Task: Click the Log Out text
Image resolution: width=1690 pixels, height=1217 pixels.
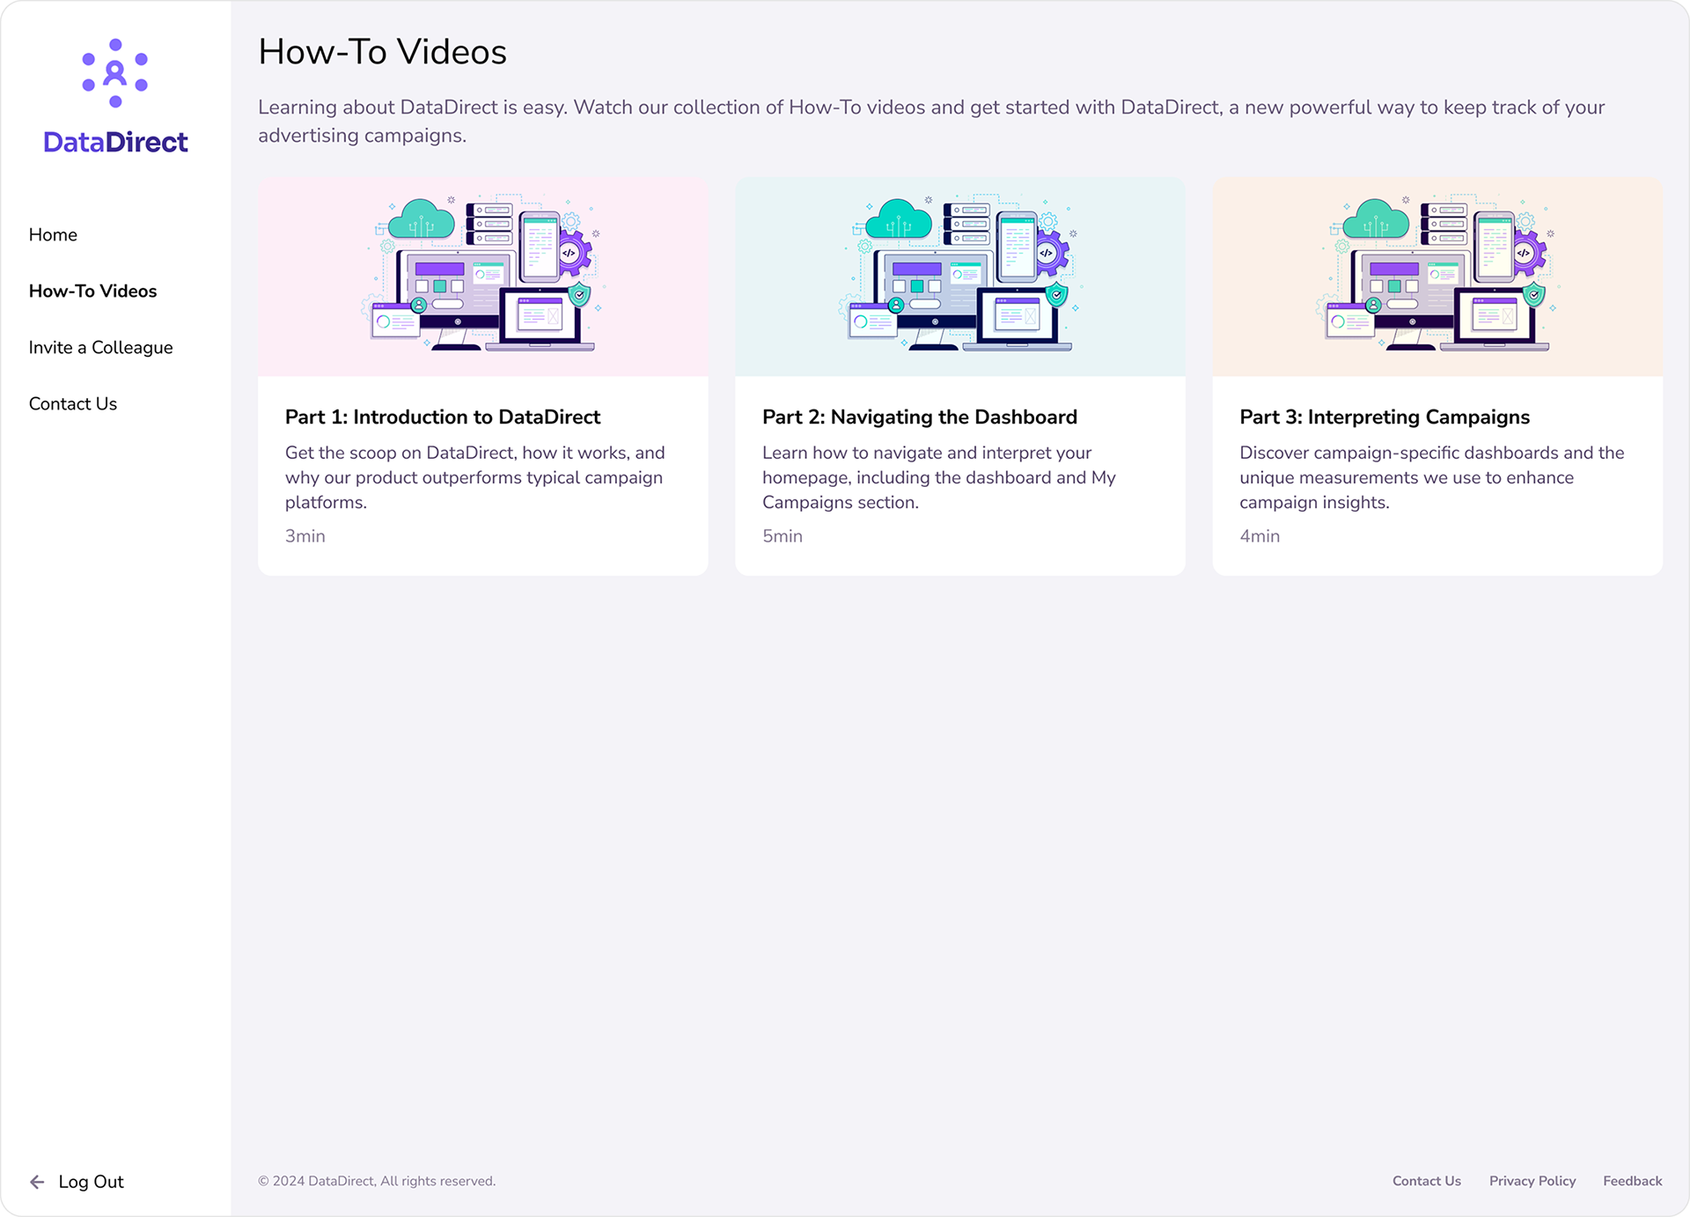Action: tap(91, 1182)
